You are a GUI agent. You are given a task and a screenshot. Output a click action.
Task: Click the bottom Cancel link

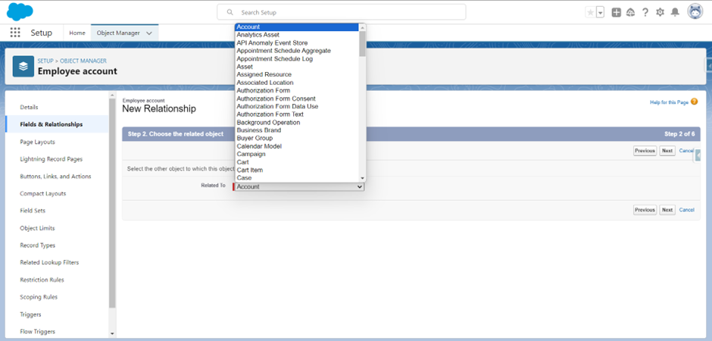pyautogui.click(x=686, y=210)
